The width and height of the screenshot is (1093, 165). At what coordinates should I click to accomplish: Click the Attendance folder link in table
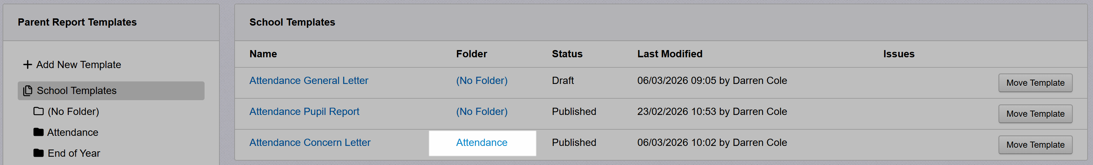point(482,143)
